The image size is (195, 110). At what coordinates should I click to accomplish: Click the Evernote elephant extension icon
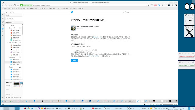pyautogui.click(x=162, y=5)
